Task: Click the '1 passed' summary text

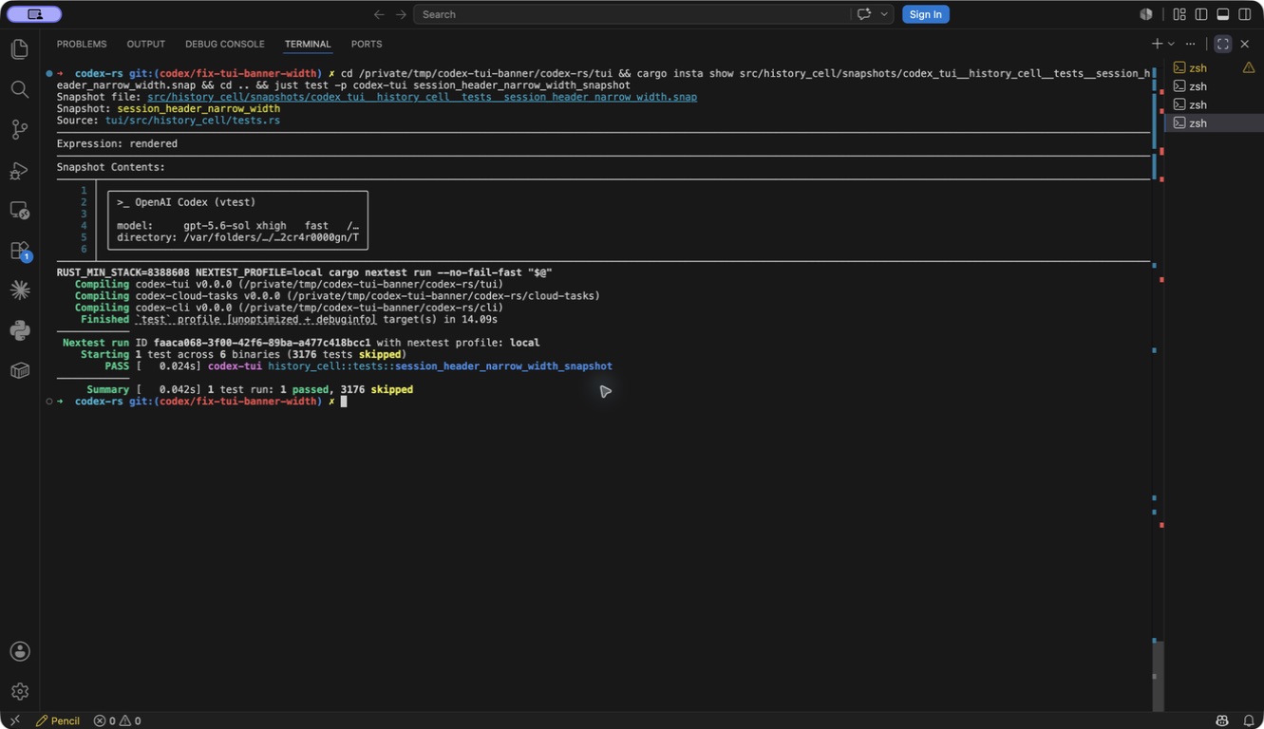Action: tap(304, 389)
